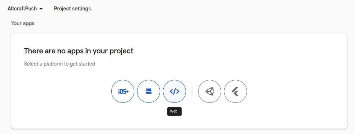Screen dimensions: 355x134
Task: Click the AltcraftPush project name
Action: point(22,9)
